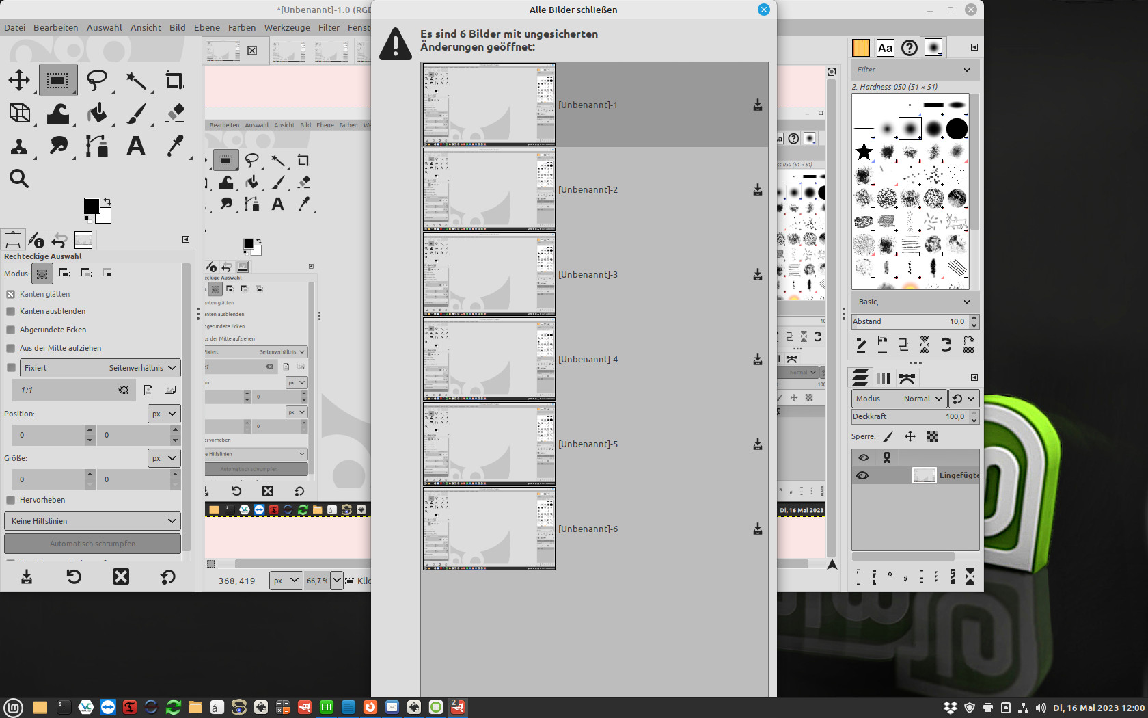Enable the Abgerundete Ecken checkbox

pos(11,330)
